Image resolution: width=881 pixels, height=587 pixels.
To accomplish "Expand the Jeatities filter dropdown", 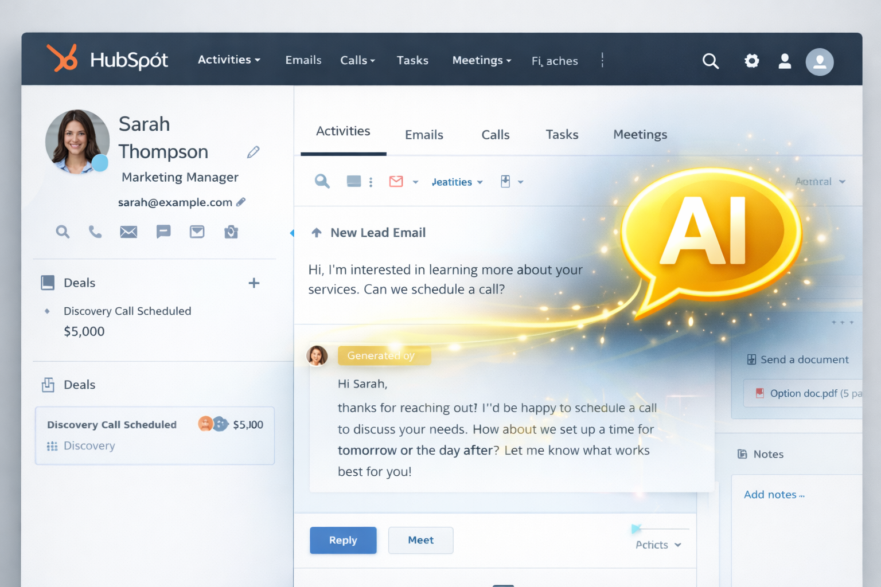I will [457, 182].
